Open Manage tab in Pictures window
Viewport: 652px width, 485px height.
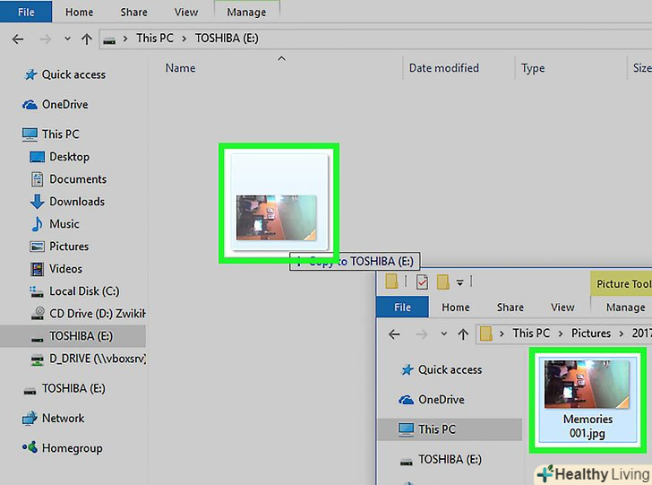[625, 307]
